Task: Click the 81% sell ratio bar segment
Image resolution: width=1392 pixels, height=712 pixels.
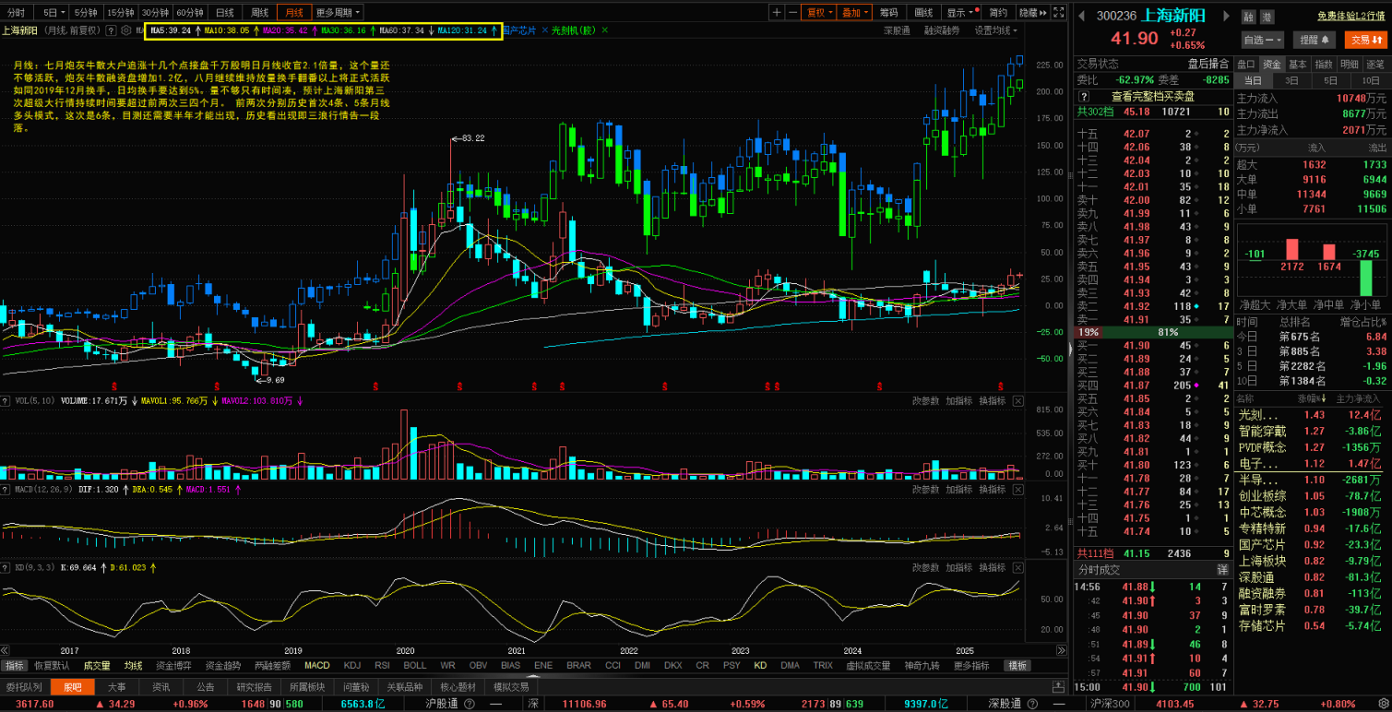Action: click(1168, 332)
